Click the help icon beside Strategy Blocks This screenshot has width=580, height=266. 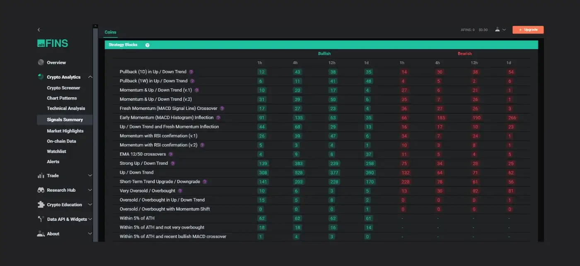coord(147,45)
